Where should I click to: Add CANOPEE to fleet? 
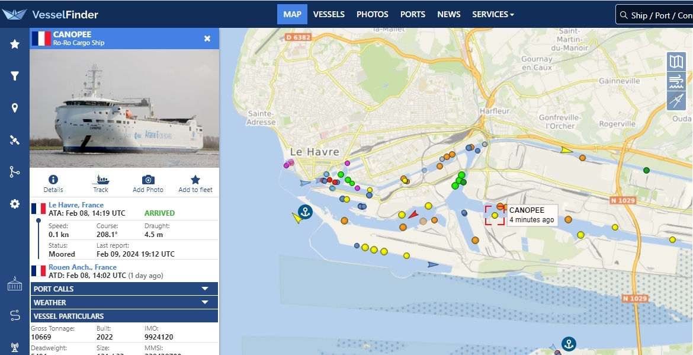[195, 184]
